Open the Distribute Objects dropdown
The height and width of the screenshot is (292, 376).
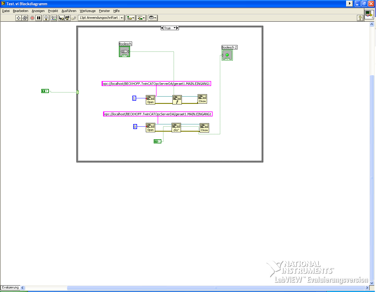click(141, 18)
